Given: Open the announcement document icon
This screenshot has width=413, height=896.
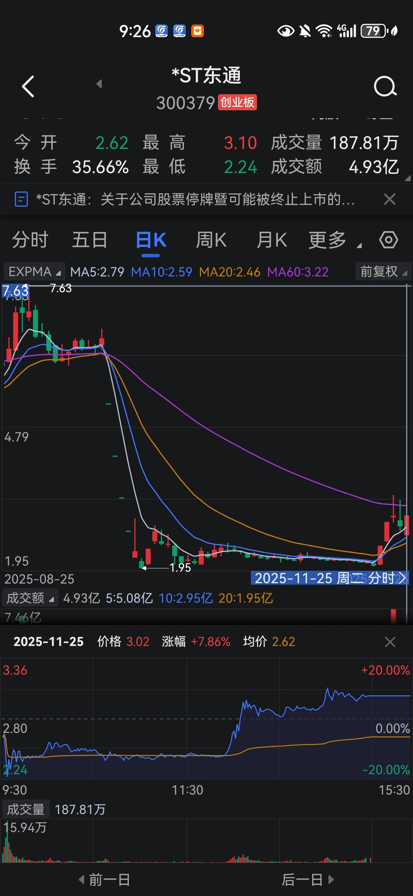Looking at the screenshot, I should tap(21, 199).
